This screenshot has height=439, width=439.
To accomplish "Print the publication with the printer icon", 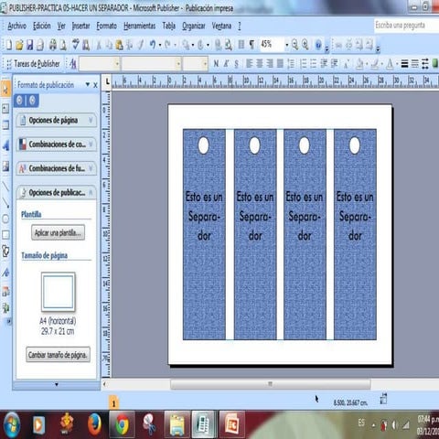I will point(53,45).
